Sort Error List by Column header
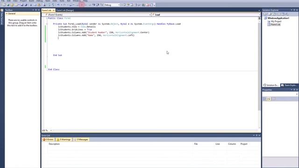The width and height of the screenshot is (299, 168). coord(232,144)
